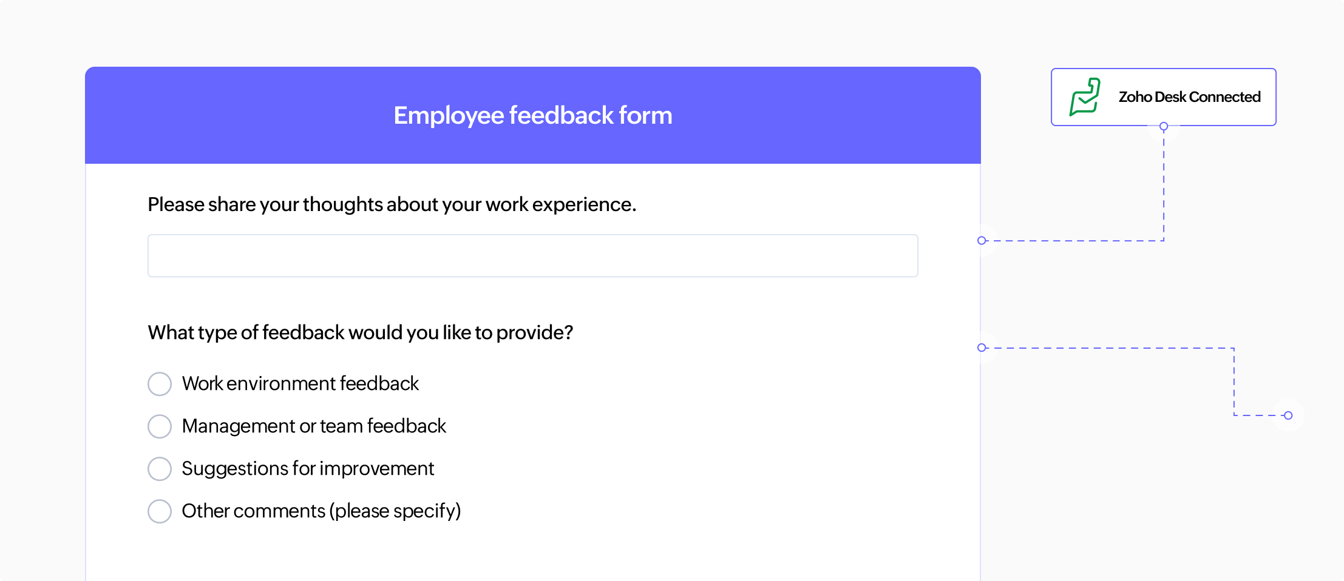Click the connector node beneath the Zoho Desk badge
The image size is (1344, 581).
tap(1163, 126)
